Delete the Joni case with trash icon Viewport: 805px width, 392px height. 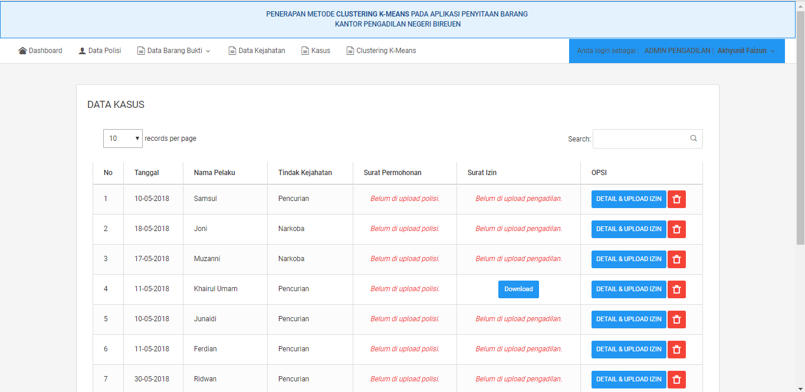[x=676, y=229]
